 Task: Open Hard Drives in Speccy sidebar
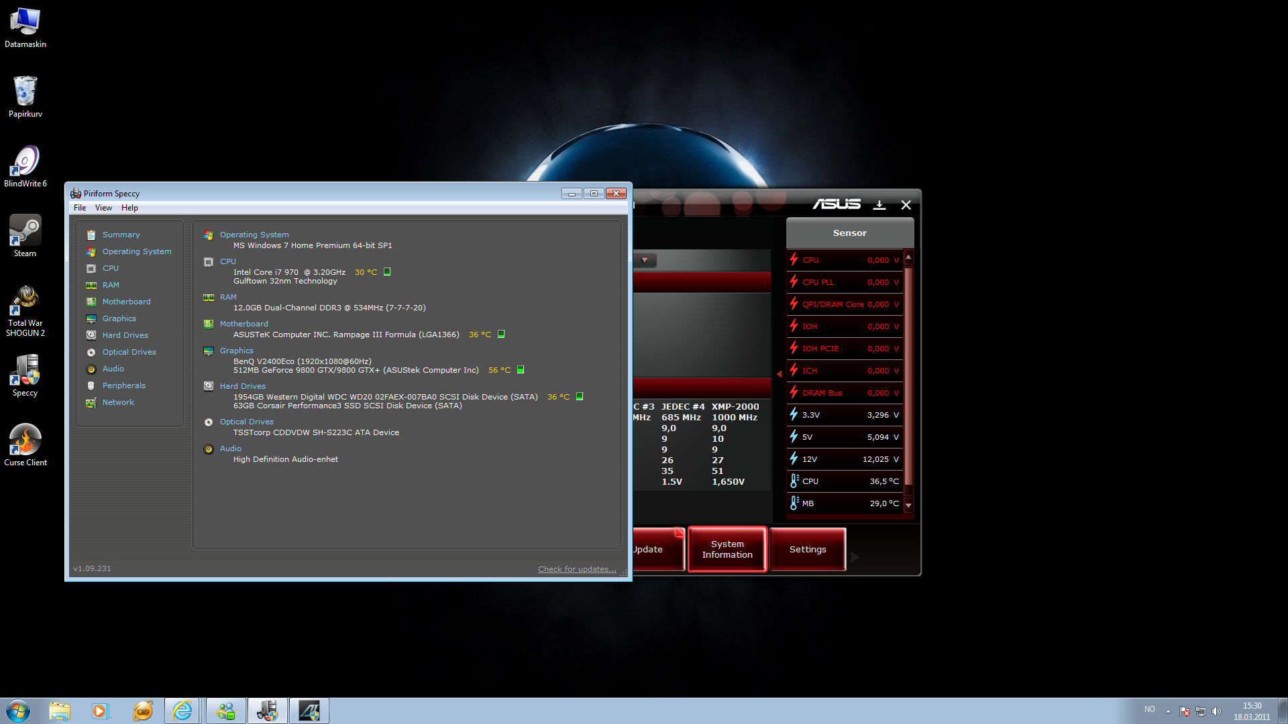125,335
